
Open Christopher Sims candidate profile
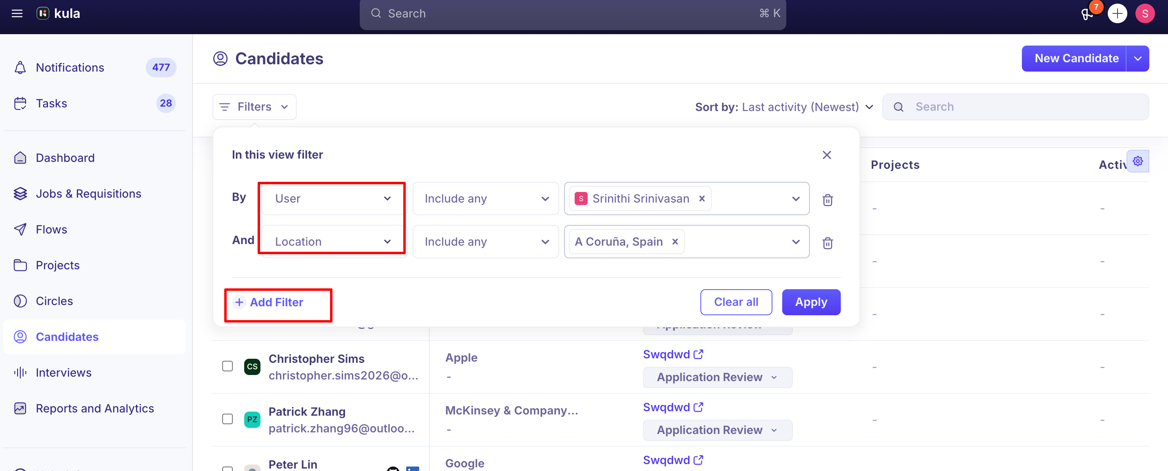(317, 359)
